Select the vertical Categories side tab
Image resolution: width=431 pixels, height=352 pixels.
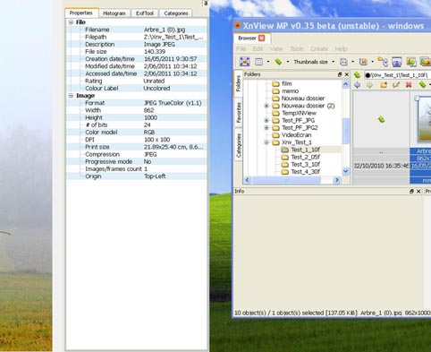pos(239,145)
